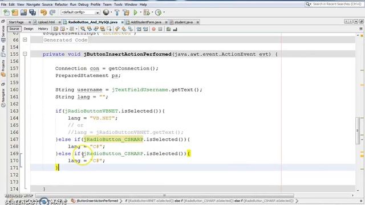Open the Team menu
This screenshot has height=205, width=365.
coord(107,5)
